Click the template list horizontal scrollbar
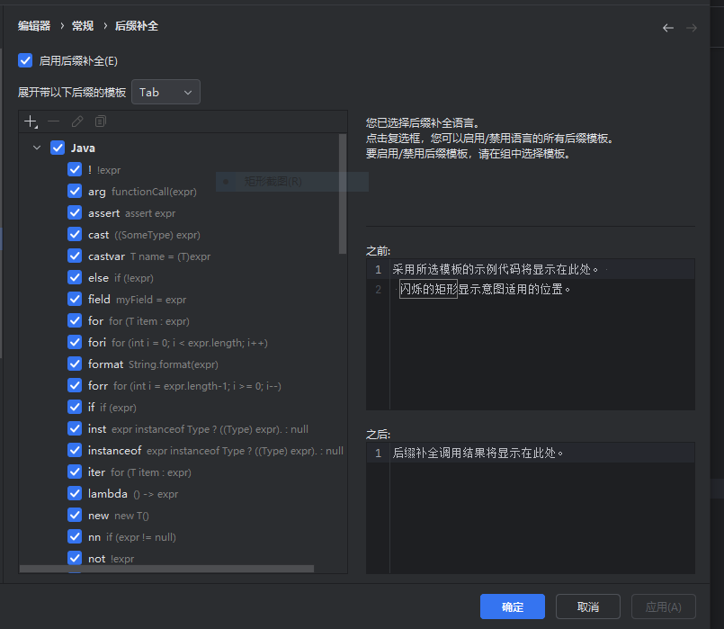724x629 pixels. [x=166, y=569]
